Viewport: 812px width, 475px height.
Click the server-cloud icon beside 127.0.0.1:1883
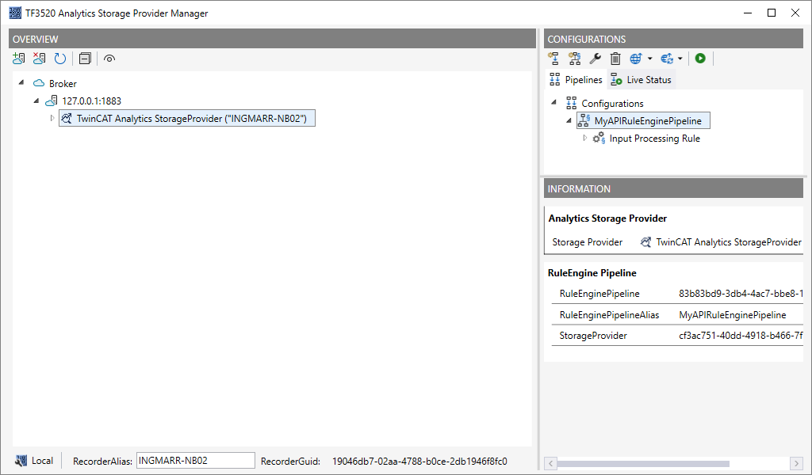point(52,101)
